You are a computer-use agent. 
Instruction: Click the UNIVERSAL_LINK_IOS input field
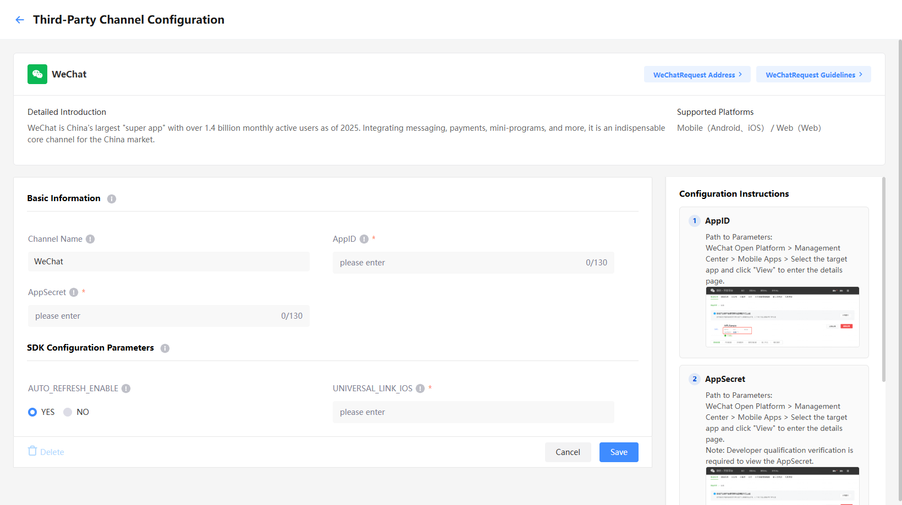[474, 412]
